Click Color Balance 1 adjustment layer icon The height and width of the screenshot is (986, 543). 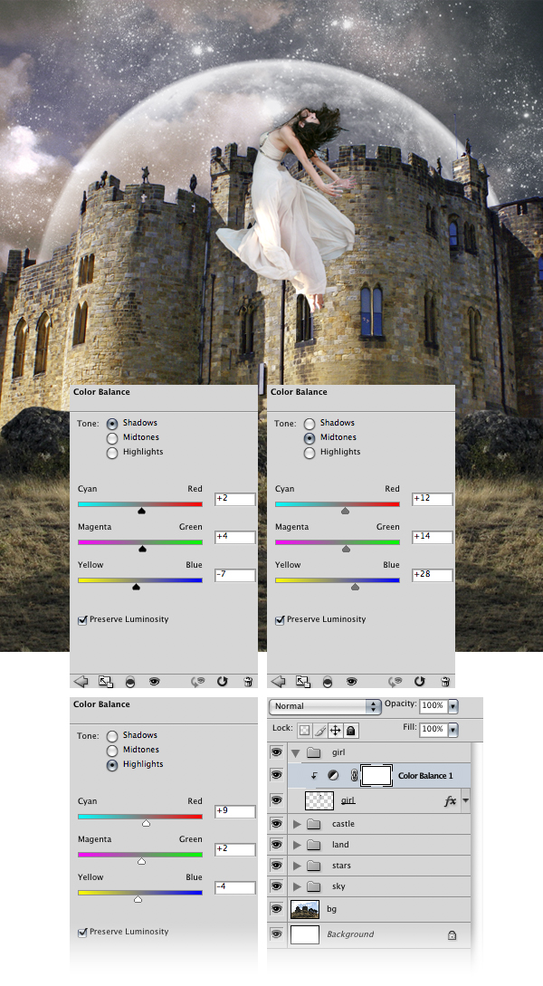click(333, 775)
